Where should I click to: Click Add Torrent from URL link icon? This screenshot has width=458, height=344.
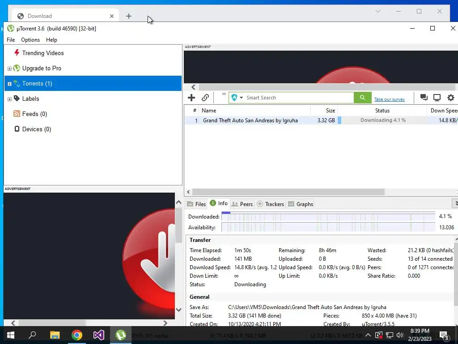tap(205, 98)
